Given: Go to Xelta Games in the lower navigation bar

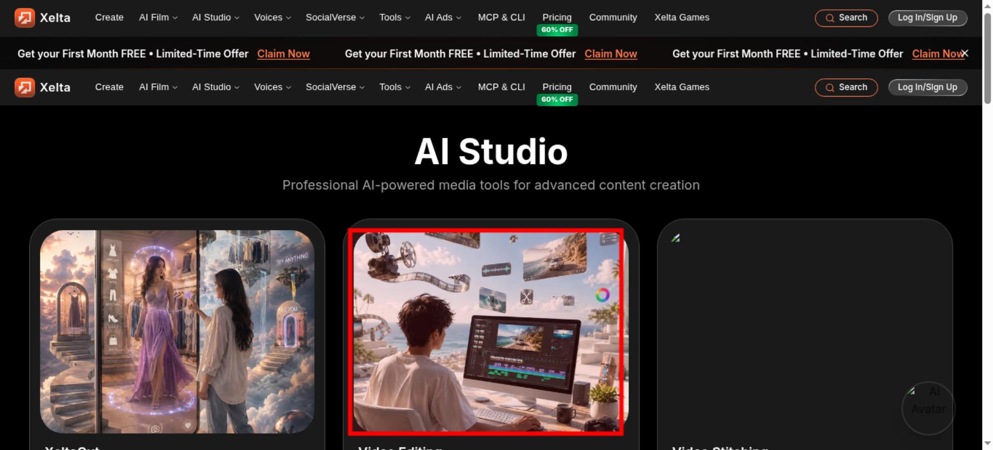Looking at the screenshot, I should (682, 87).
